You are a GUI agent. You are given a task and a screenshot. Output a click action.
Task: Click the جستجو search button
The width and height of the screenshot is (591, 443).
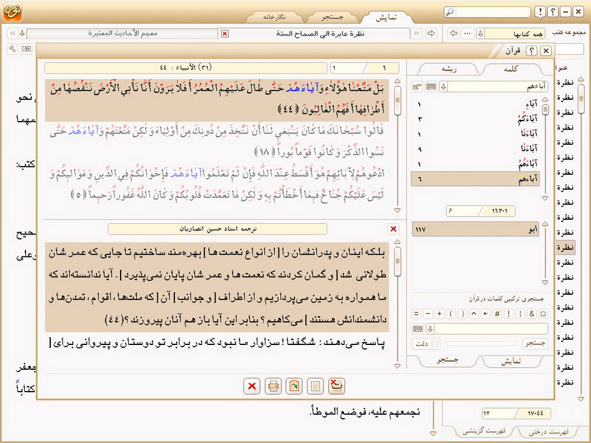coord(535,344)
